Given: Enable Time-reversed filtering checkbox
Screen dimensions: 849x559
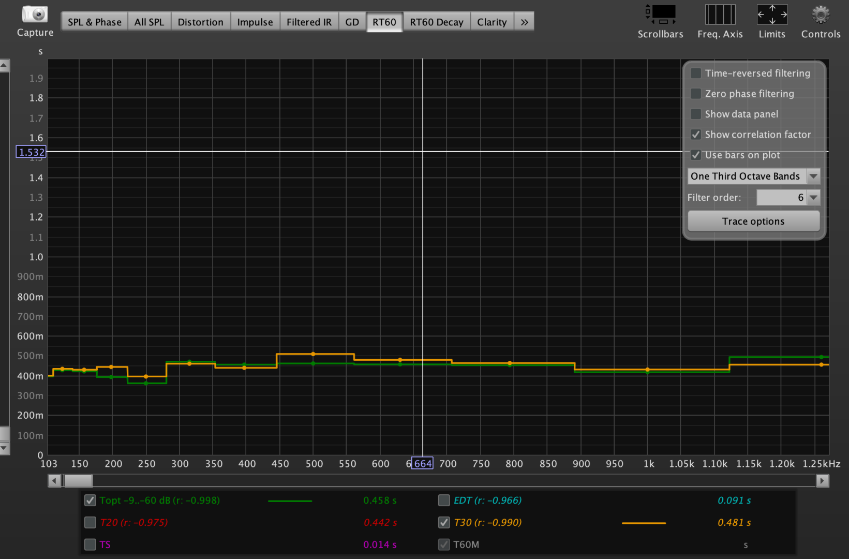Looking at the screenshot, I should click(696, 73).
